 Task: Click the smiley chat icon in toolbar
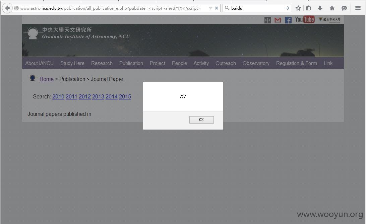coord(344,8)
